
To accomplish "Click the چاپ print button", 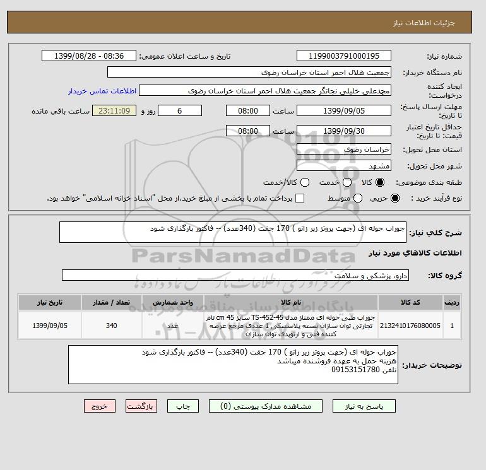I will [x=183, y=406].
